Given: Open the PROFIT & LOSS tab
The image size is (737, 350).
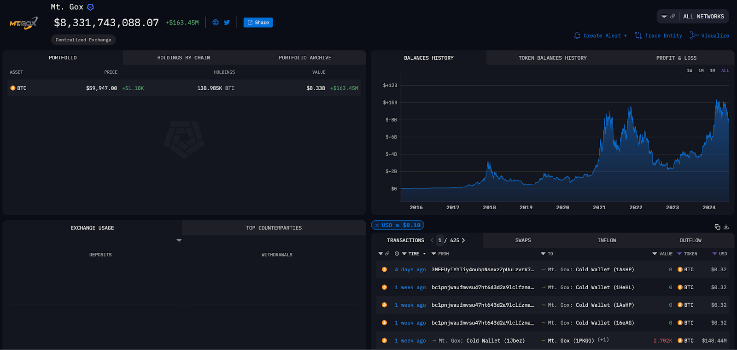Looking at the screenshot, I should point(676,58).
